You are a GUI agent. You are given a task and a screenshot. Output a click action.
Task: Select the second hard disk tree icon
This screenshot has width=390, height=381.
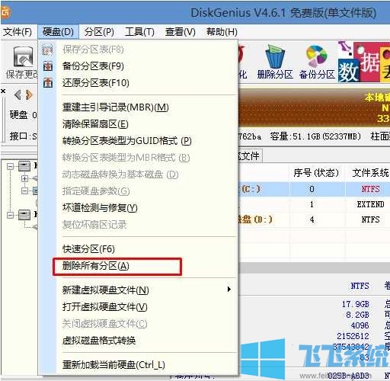(x=24, y=215)
